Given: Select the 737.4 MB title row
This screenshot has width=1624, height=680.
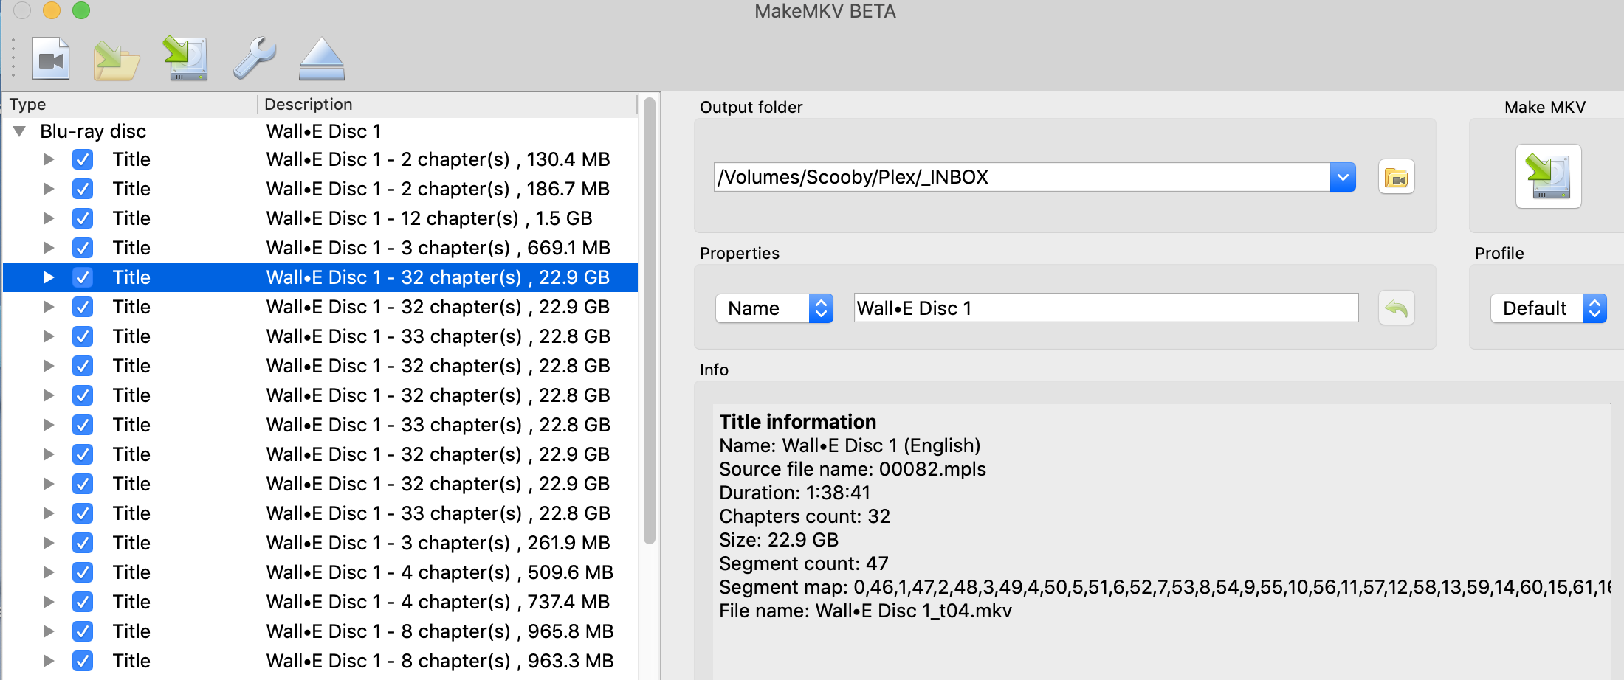Looking at the screenshot, I should point(320,602).
